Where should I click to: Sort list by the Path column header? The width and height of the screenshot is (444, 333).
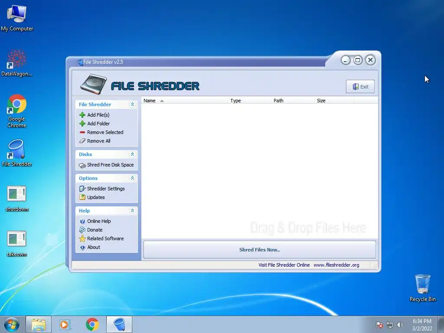[293, 101]
